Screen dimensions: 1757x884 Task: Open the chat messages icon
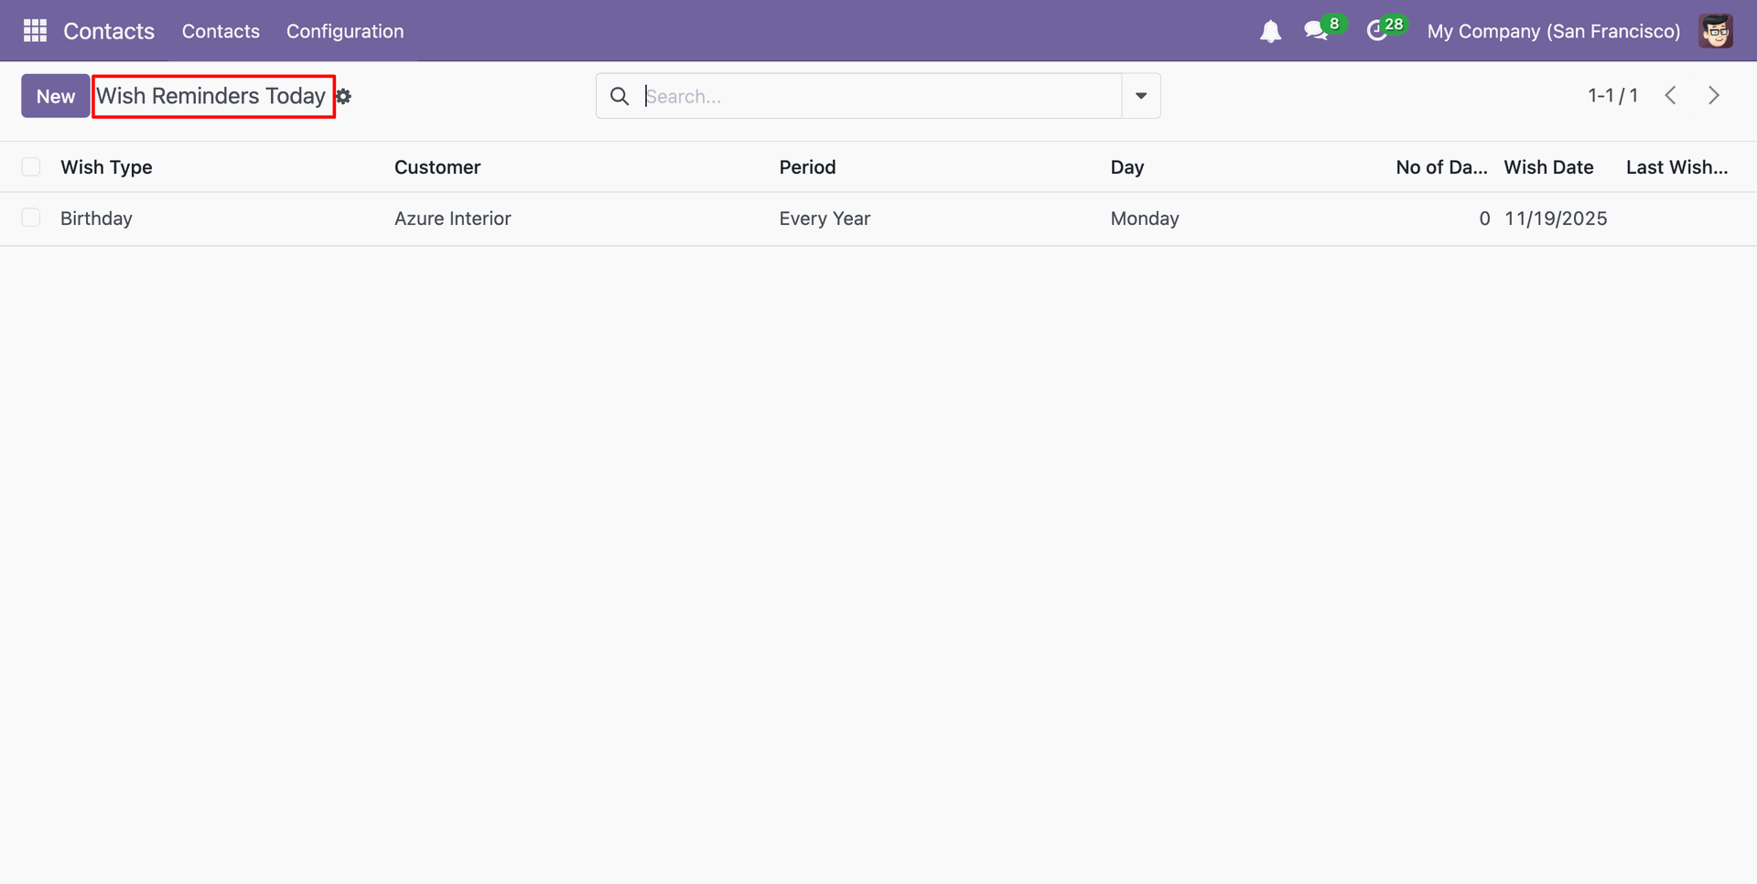point(1316,32)
